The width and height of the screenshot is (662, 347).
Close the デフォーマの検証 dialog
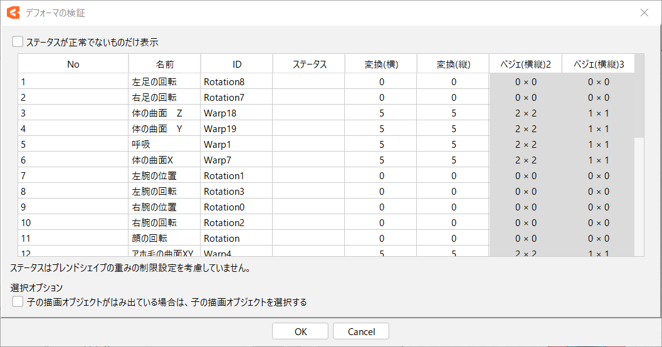[x=644, y=13]
